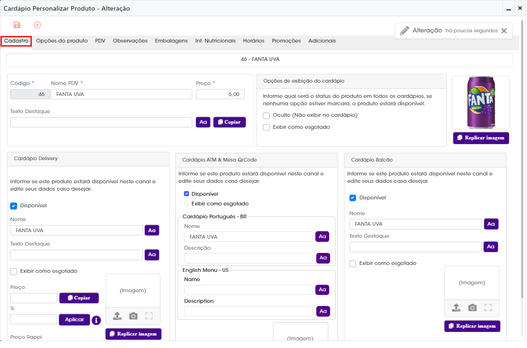Click the Preço field showing 6,00
The height and width of the screenshot is (348, 527).
[x=220, y=95]
